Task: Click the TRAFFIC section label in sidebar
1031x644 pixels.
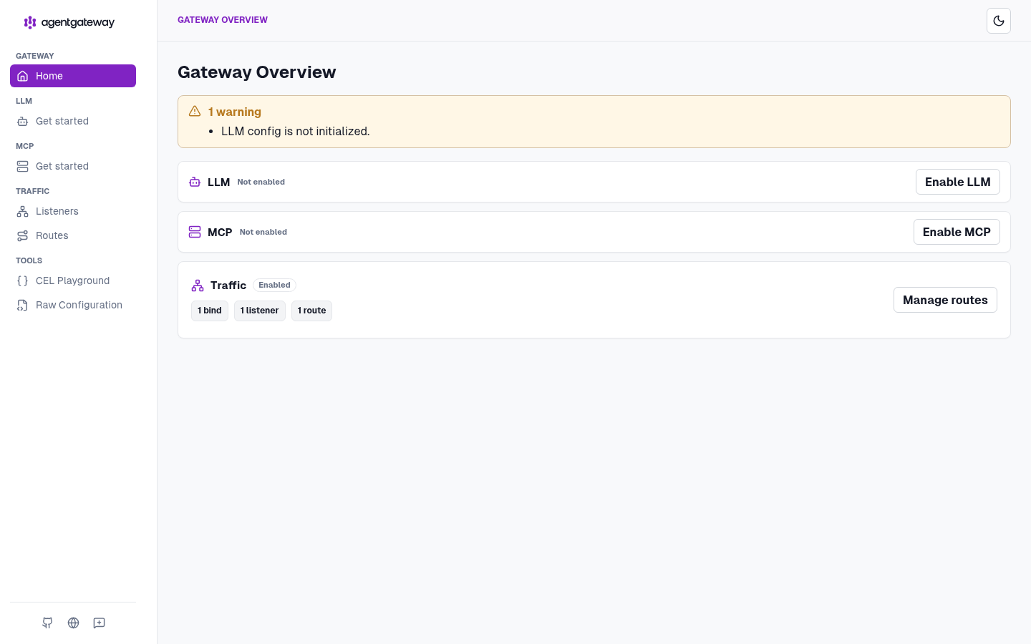Action: [x=33, y=191]
